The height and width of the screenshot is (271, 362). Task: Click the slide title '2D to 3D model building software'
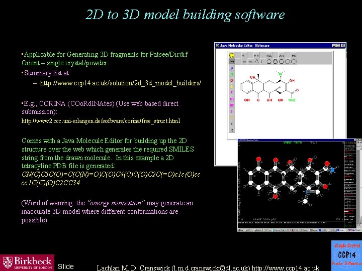[185, 15]
